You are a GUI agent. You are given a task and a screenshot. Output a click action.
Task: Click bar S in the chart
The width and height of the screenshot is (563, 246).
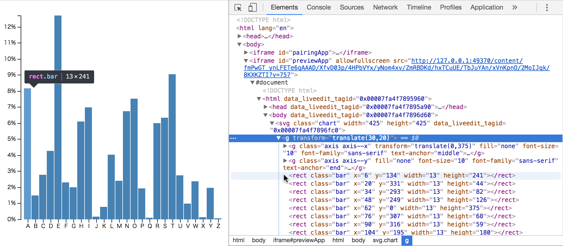pos(165,169)
